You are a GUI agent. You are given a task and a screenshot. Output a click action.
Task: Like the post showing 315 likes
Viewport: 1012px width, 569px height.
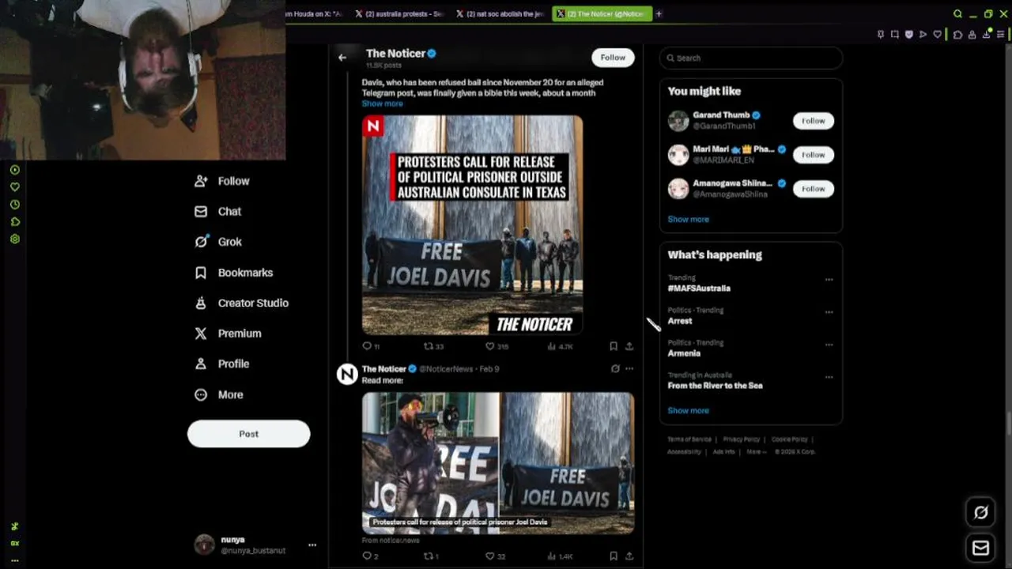click(x=497, y=346)
